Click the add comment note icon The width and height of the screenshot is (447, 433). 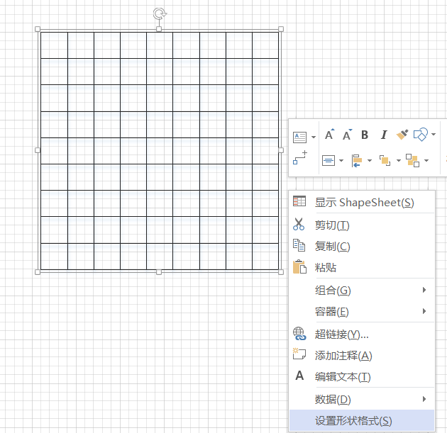[x=299, y=354]
